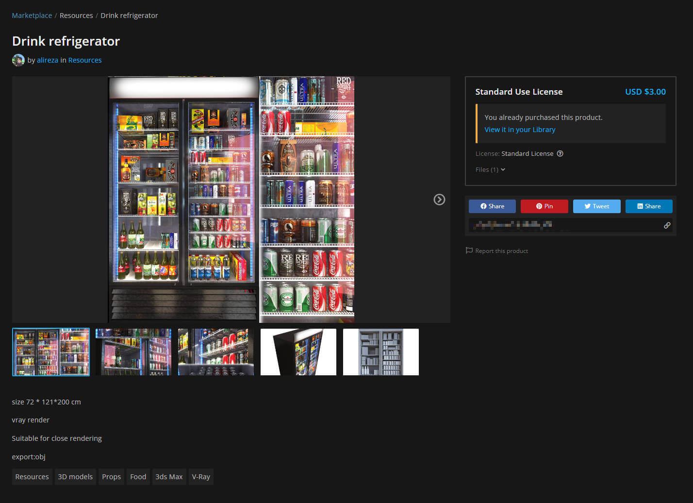Click the copy link chain icon

[667, 225]
